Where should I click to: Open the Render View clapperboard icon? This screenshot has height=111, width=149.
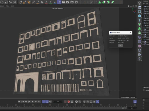coord(63,2)
